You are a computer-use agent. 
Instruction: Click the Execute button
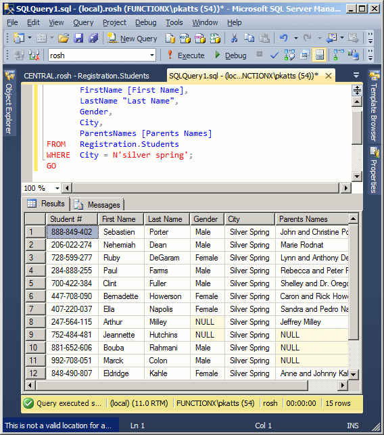(186, 55)
